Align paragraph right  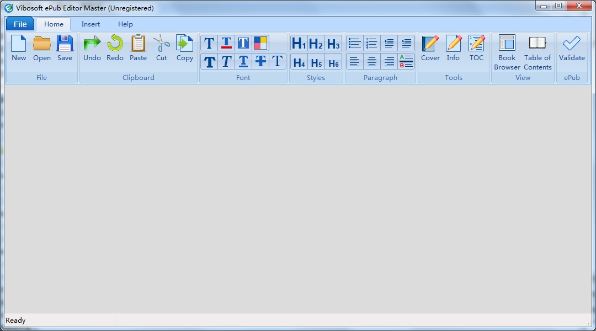[389, 62]
